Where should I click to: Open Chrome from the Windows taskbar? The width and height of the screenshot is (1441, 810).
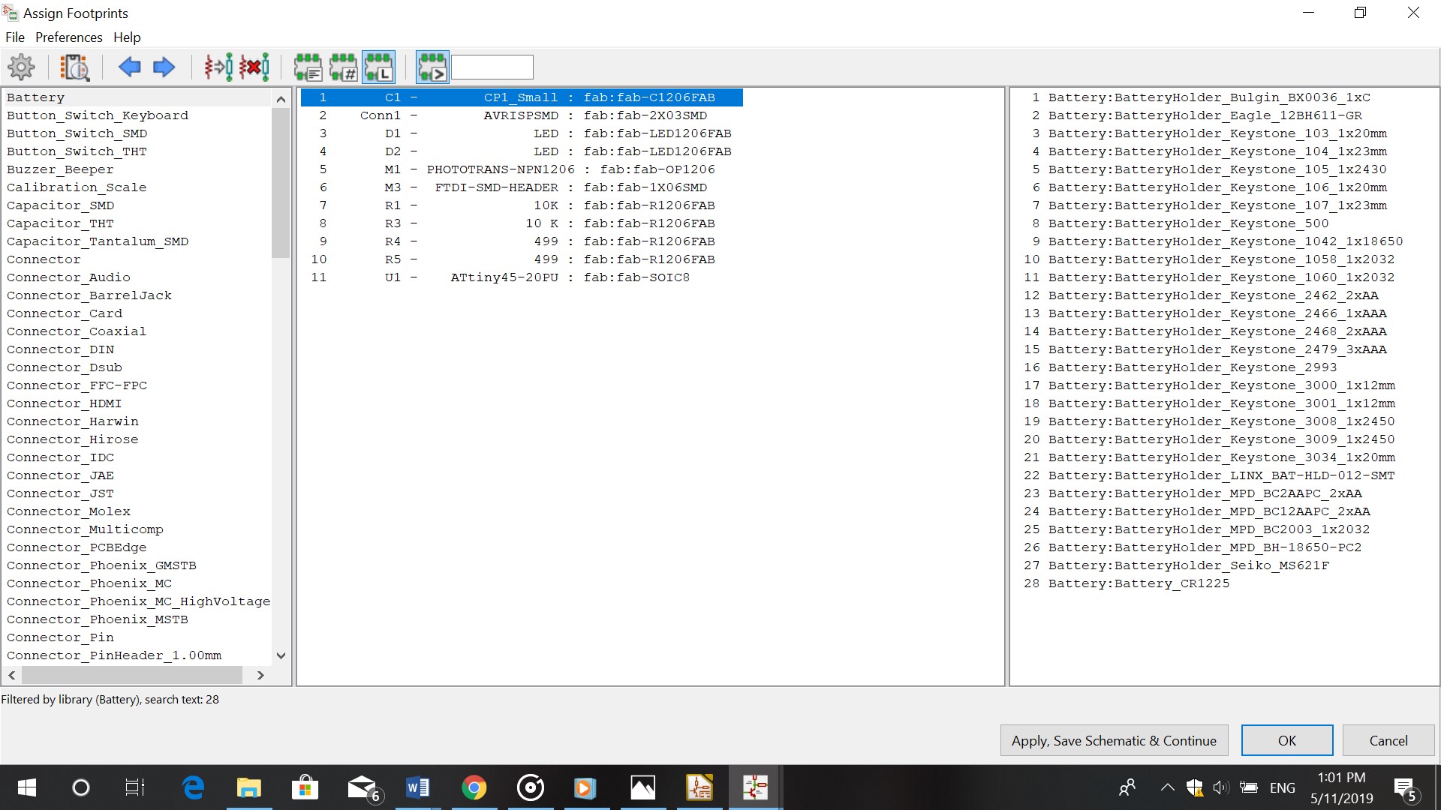pyautogui.click(x=474, y=787)
